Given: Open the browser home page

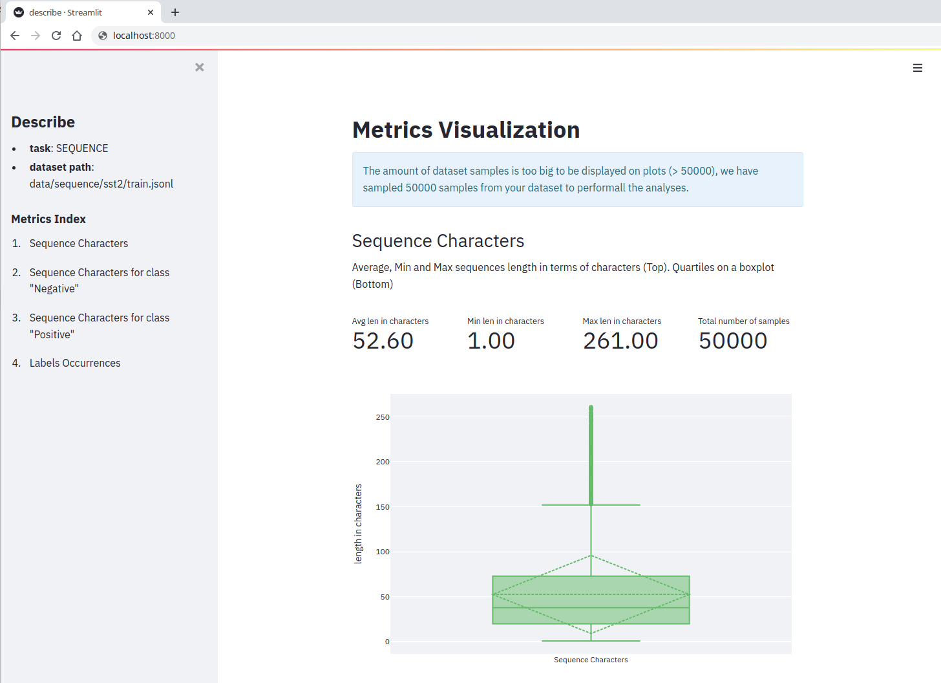Looking at the screenshot, I should [x=77, y=36].
